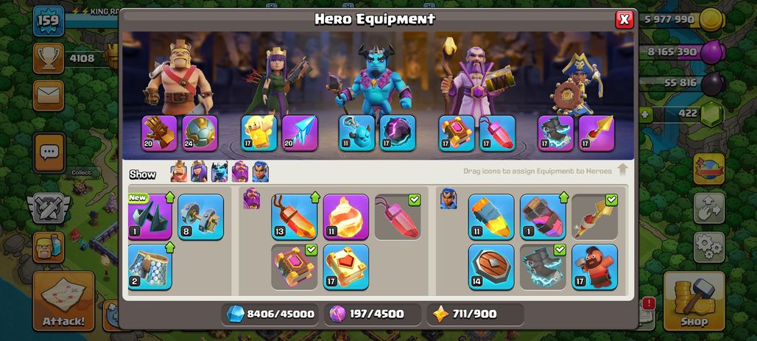Image resolution: width=757 pixels, height=341 pixels.
Task: Select Archer Queen's level 20 Frozen Arrow
Action: point(300,133)
